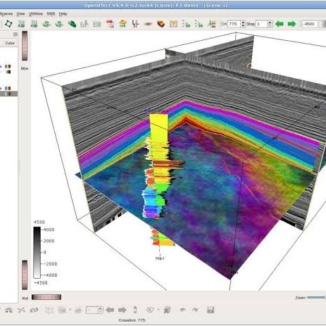This screenshot has height=326, width=326.
Task: Click the narrow vertical bar icon next to the grey arrows
Action: click(x=135, y=310)
